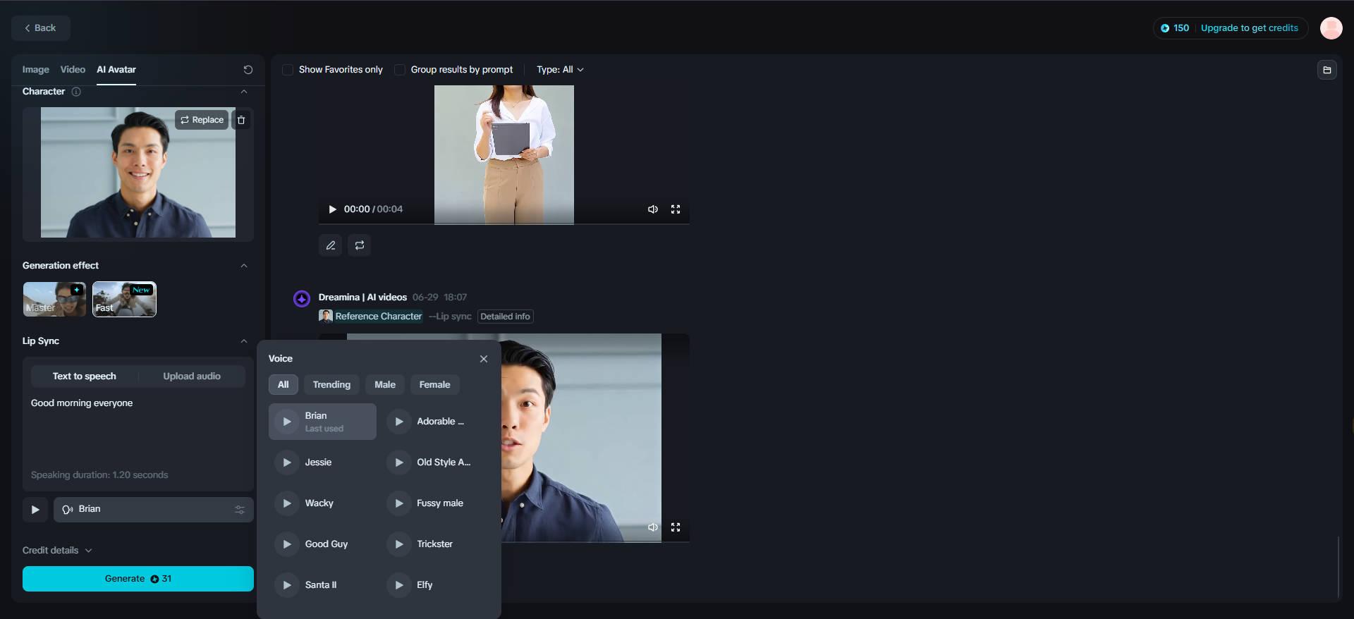
Task: Open the Brian voice selector
Action: click(153, 510)
